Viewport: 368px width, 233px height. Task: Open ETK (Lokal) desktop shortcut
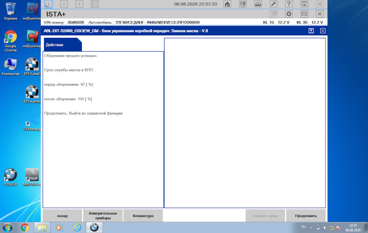(x=32, y=67)
